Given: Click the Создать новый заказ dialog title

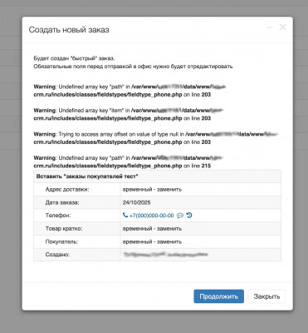Looking at the screenshot, I should click(69, 30).
